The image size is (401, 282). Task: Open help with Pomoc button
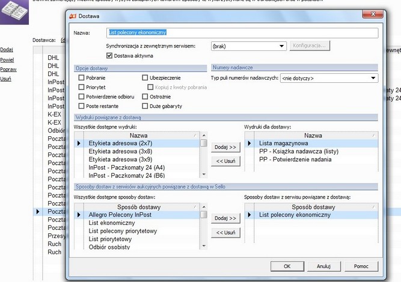point(361,266)
